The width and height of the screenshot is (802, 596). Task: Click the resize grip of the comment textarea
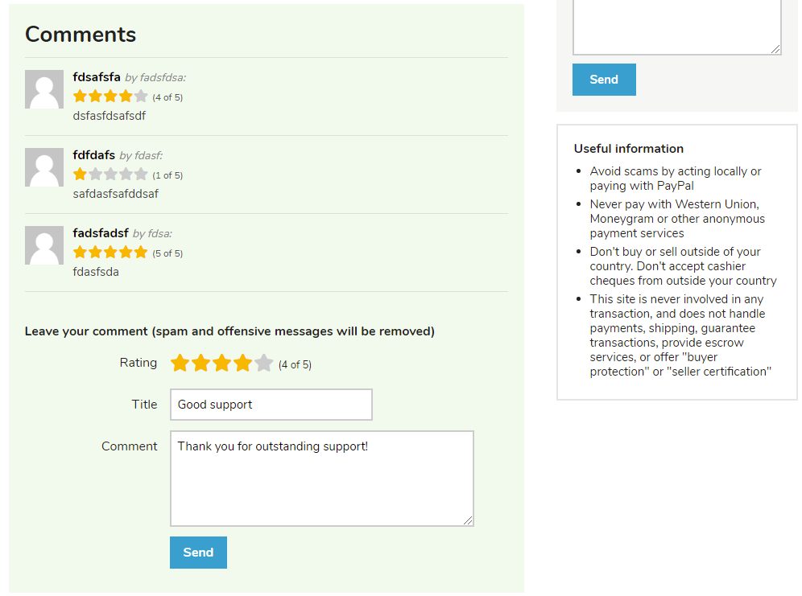coord(469,521)
